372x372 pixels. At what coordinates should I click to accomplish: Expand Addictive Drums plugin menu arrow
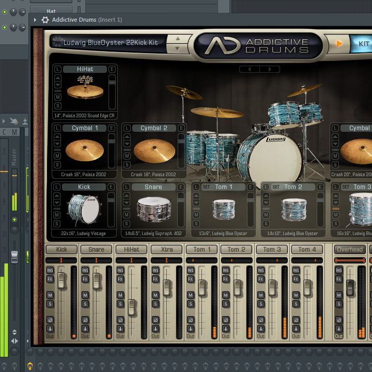[35, 20]
